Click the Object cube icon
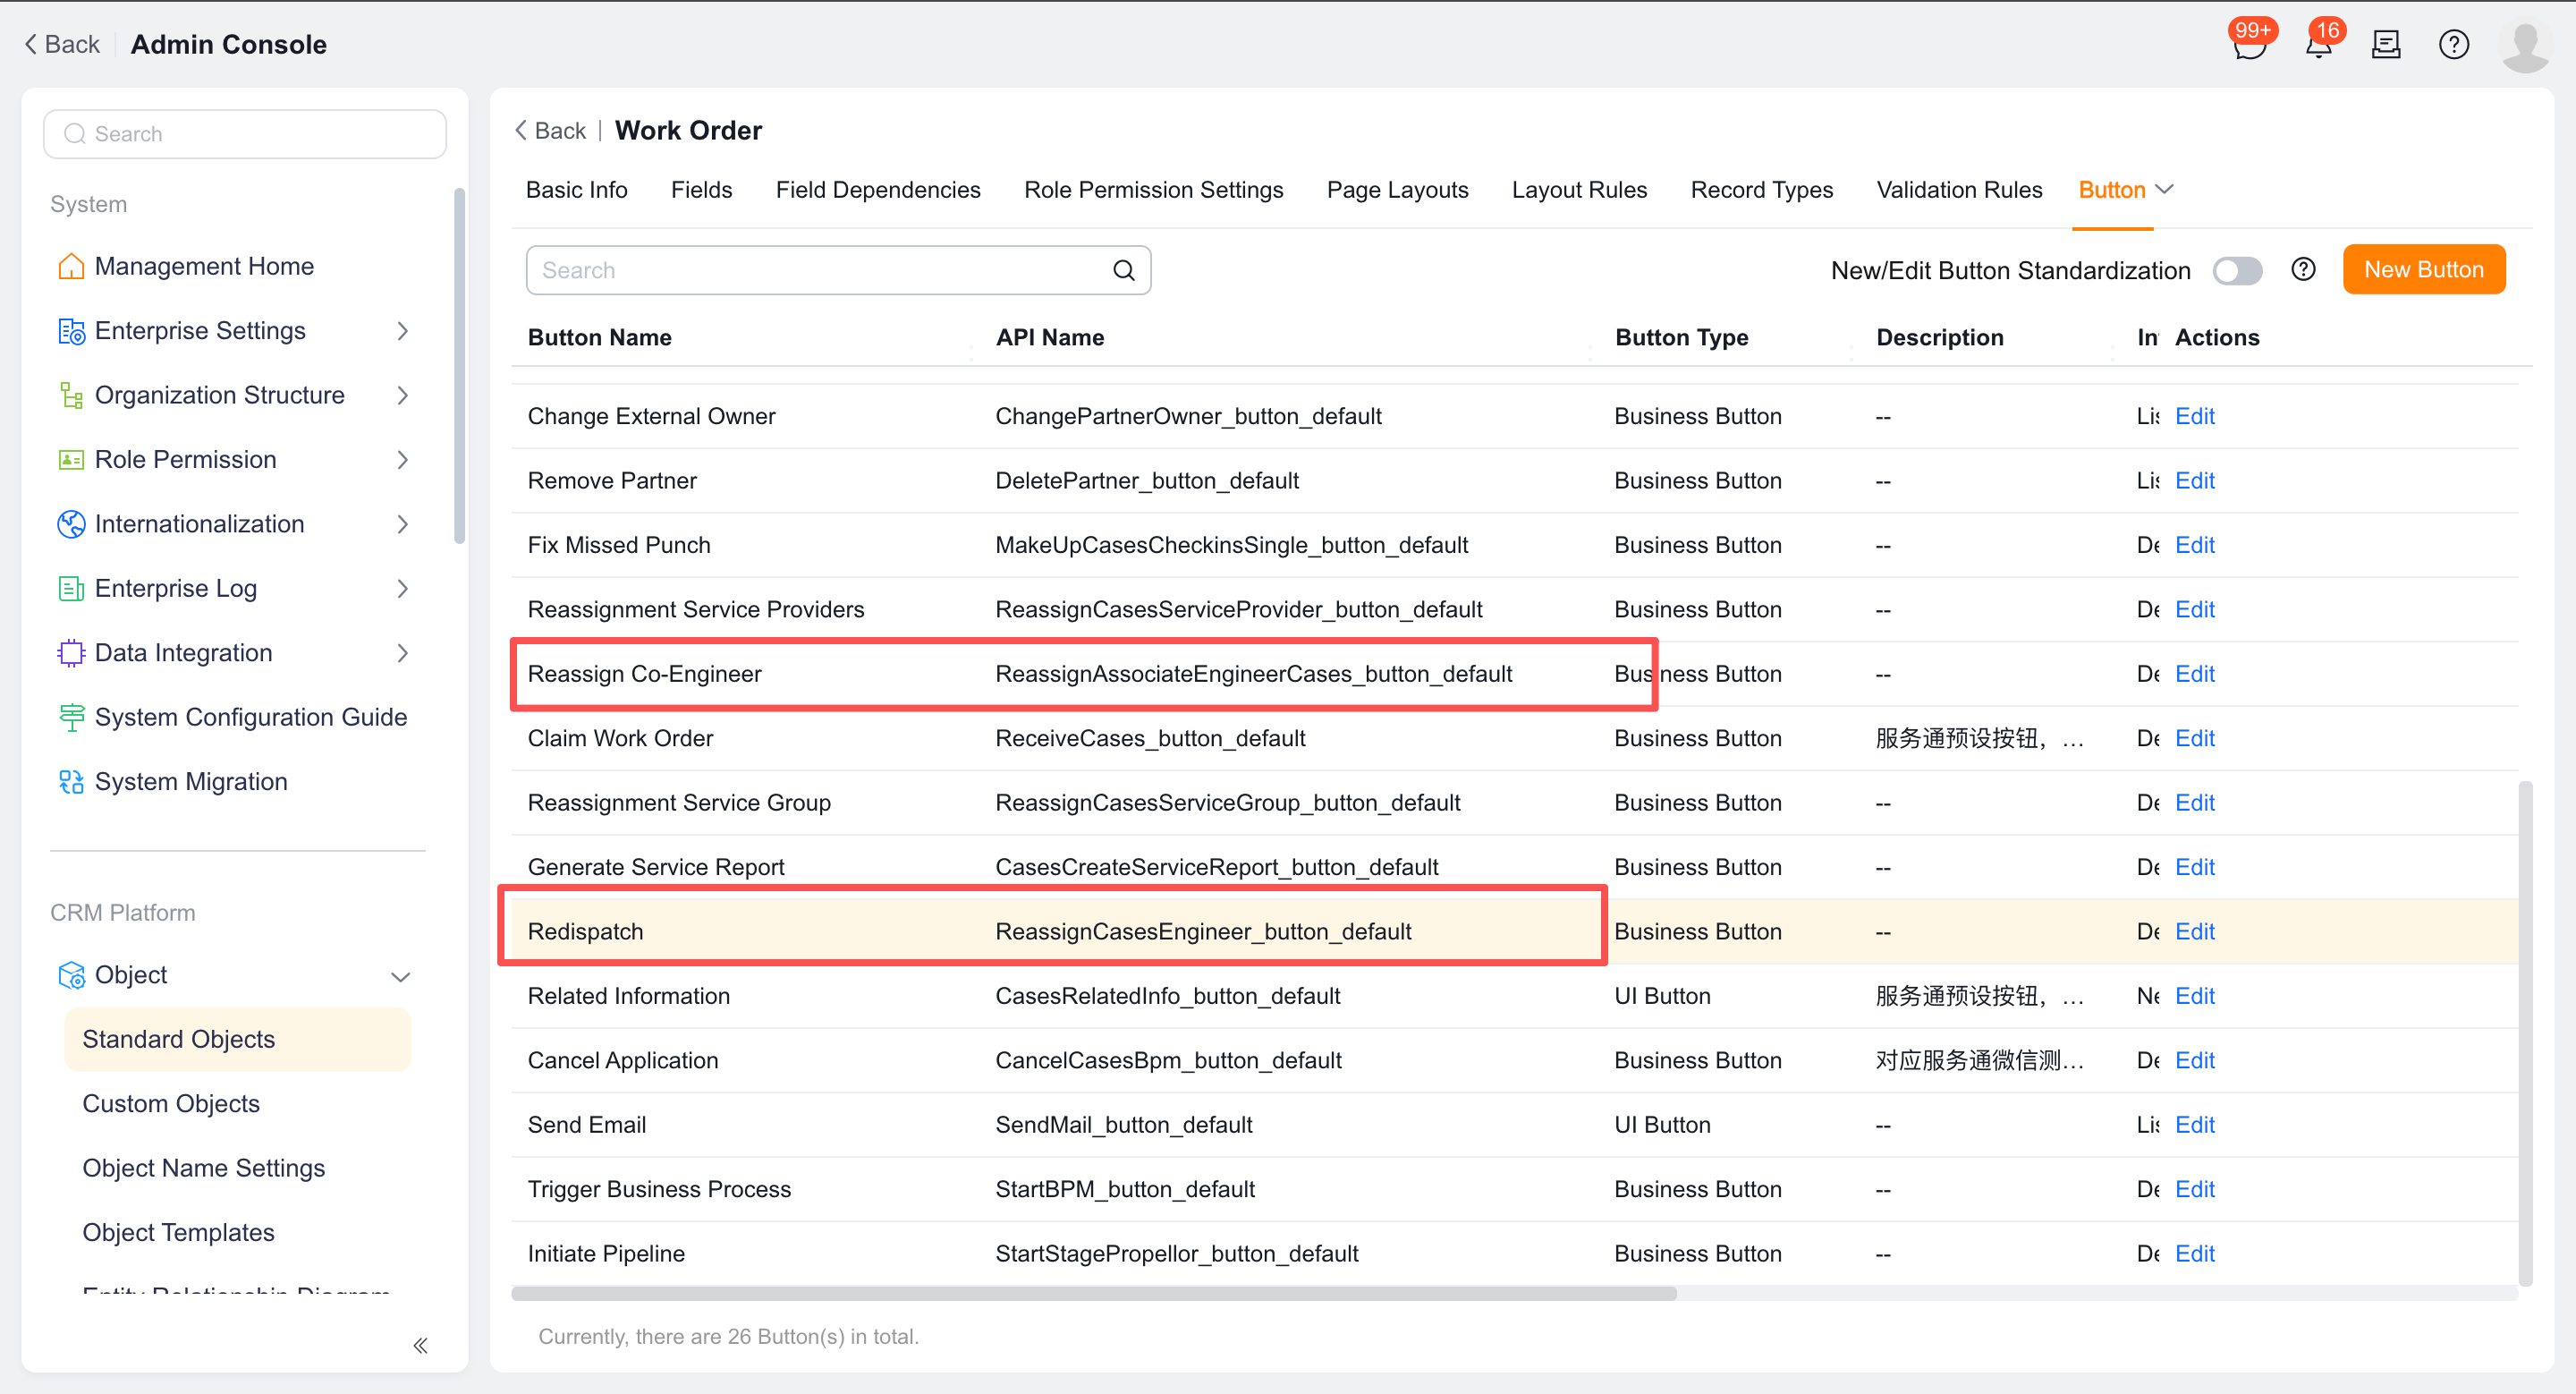Screen dimensions: 2576x1394 [x=71, y=975]
